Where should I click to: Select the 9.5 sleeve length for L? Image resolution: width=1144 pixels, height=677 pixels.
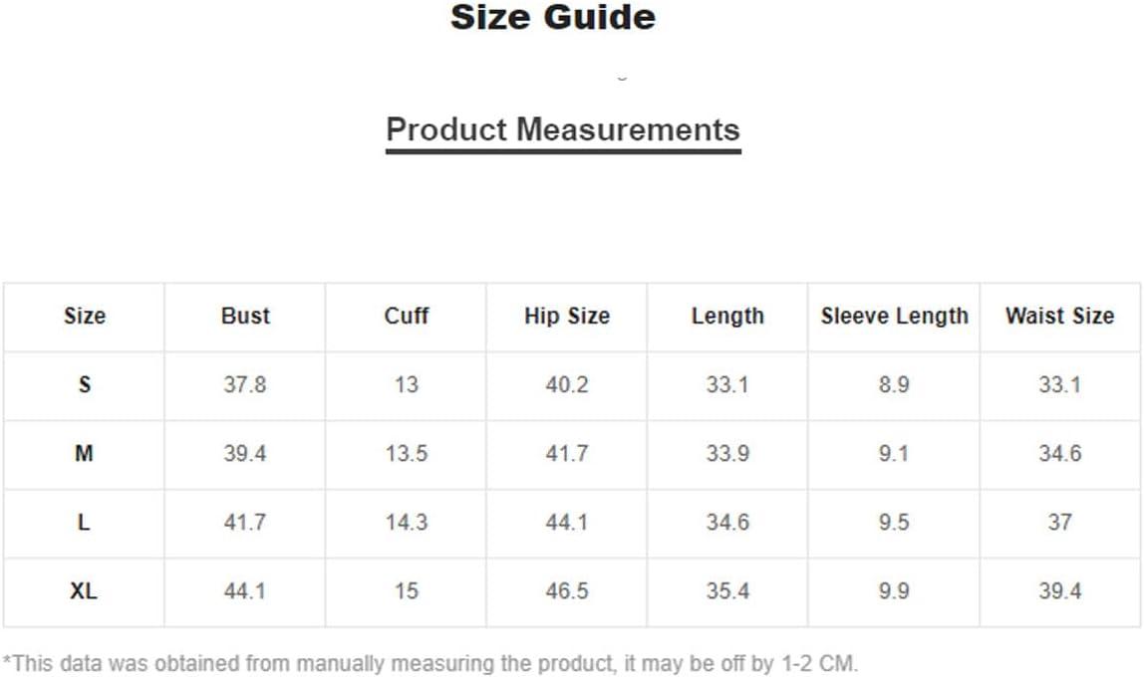point(894,522)
